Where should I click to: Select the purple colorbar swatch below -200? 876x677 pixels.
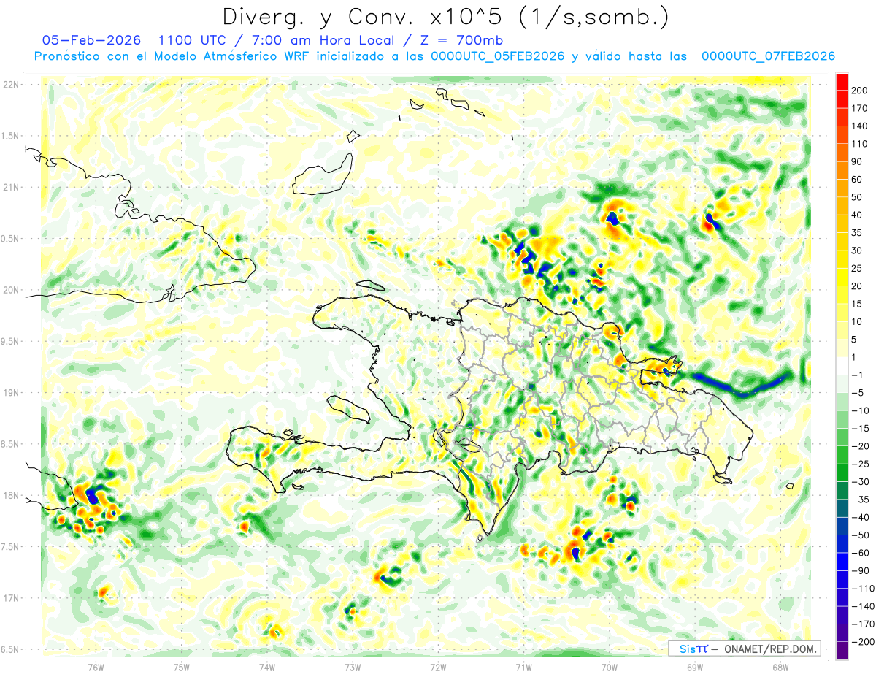(x=842, y=651)
